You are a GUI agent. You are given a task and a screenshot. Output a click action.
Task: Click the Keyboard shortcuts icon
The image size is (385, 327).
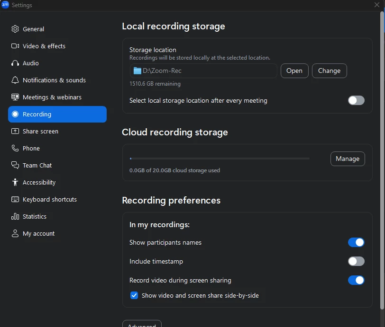point(15,199)
